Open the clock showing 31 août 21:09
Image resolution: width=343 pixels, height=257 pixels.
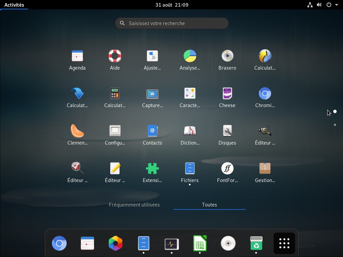click(172, 5)
